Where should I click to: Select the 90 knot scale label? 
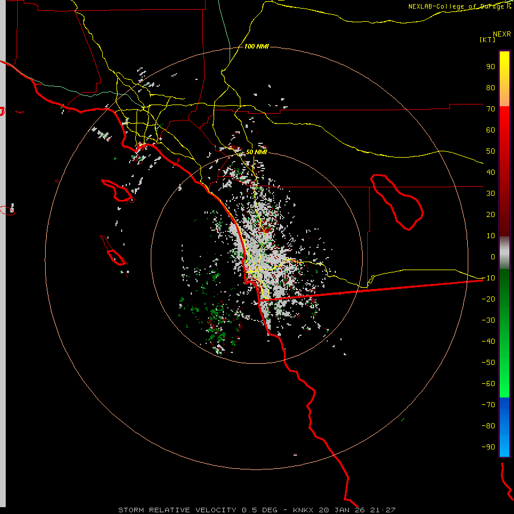click(x=491, y=67)
